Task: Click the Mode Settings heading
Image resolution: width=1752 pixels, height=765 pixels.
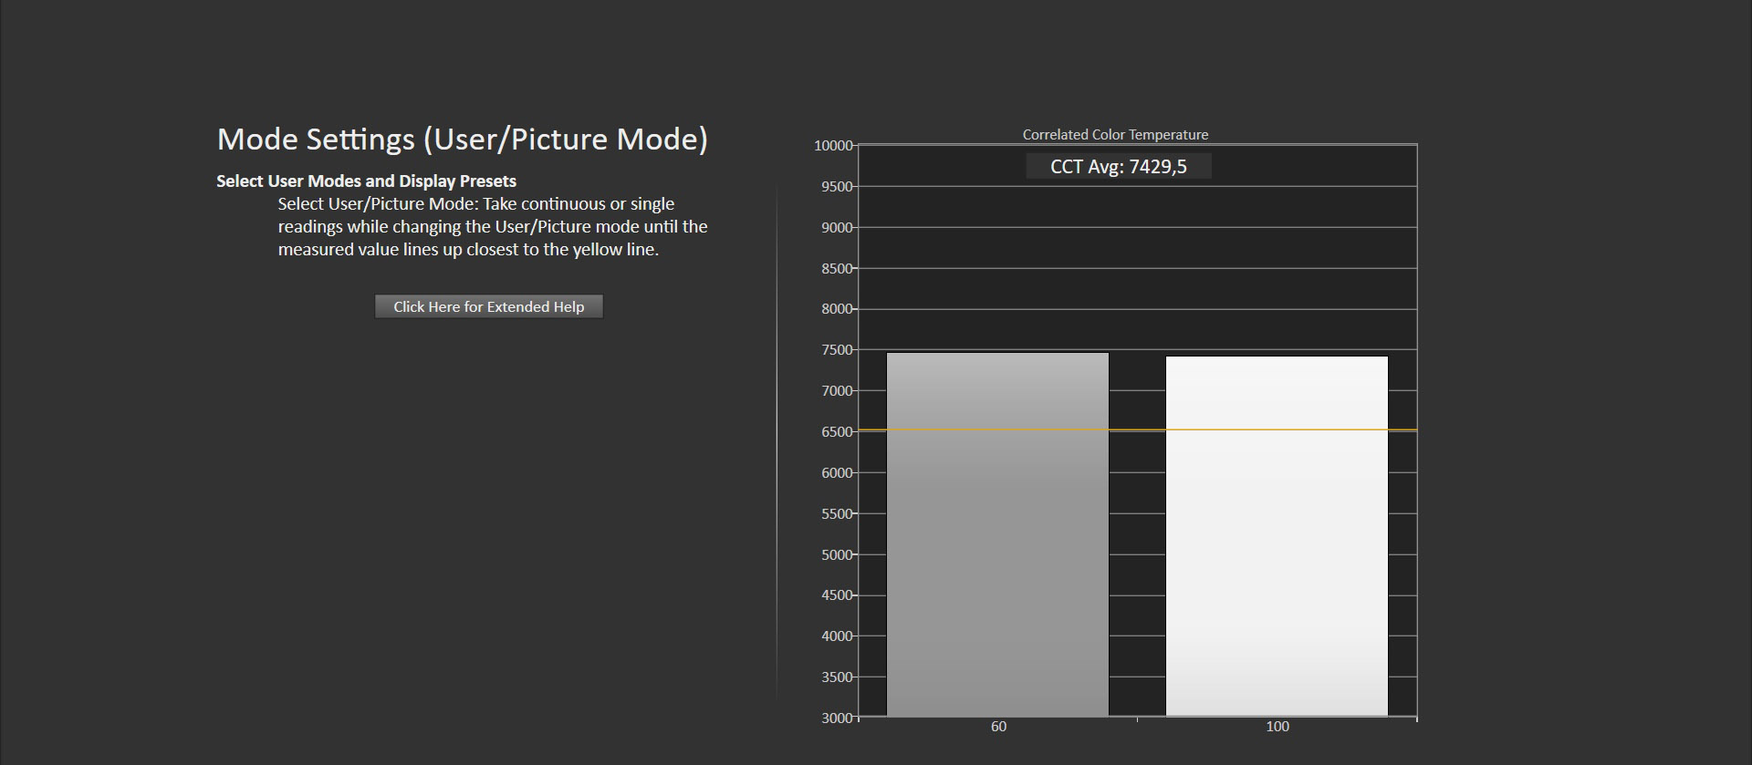Action: (462, 140)
